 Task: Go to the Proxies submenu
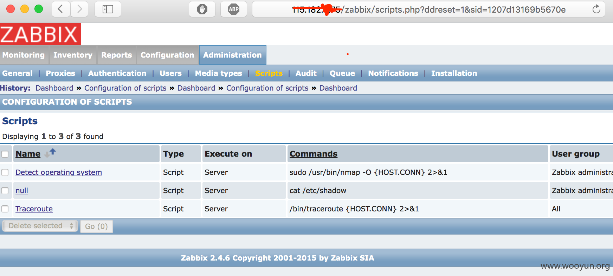tap(60, 73)
